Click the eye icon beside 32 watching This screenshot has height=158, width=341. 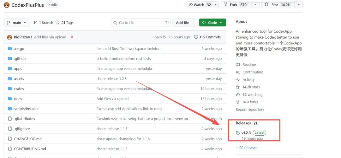[238, 95]
